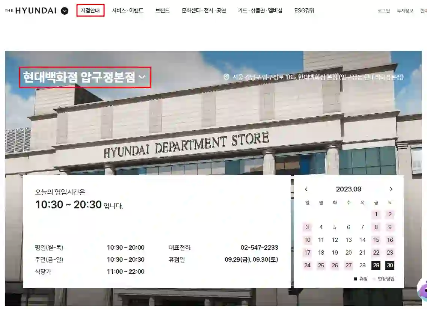Viewport: 427px width, 309px height.
Task: Open the 서비스·이벤트 menu
Action: click(x=127, y=11)
